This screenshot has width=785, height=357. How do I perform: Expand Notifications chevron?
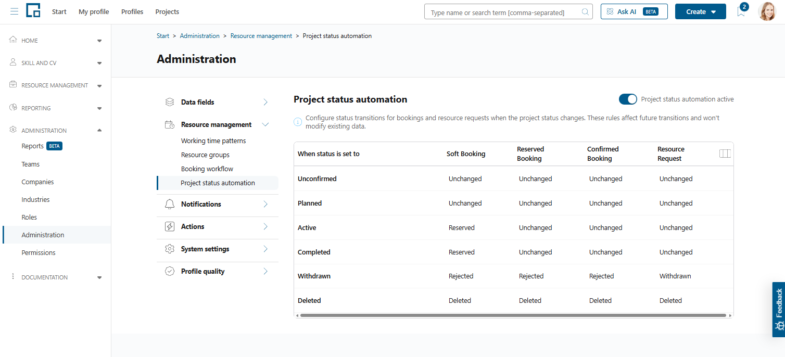tap(265, 204)
